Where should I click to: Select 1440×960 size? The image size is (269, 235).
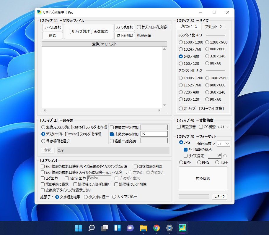[x=216, y=78]
